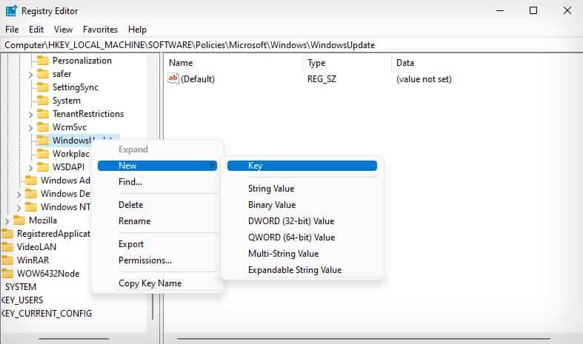The width and height of the screenshot is (583, 344).
Task: Expand the safer key
Action: pyautogui.click(x=31, y=75)
